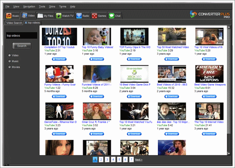Screen dimensions: 235x168
Task: Select the Movies radio button
Action: [9, 67]
